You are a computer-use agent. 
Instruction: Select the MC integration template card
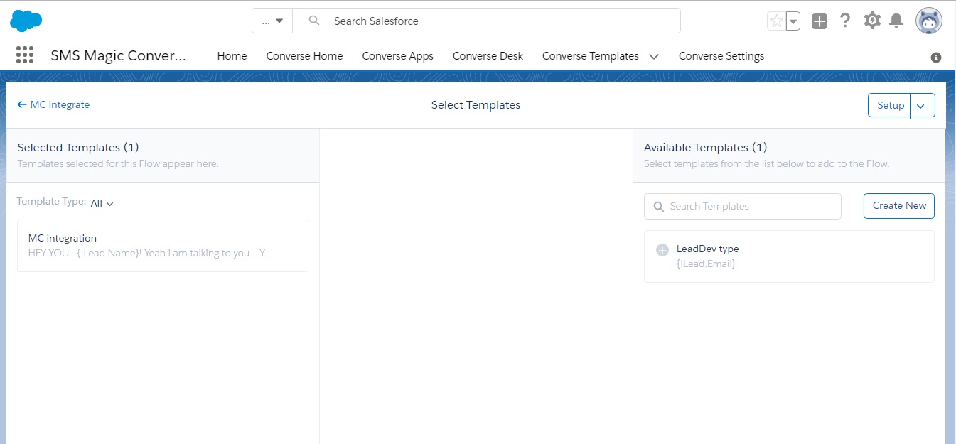point(163,246)
